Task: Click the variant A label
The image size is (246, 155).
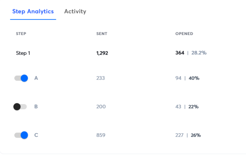Action: point(36,78)
